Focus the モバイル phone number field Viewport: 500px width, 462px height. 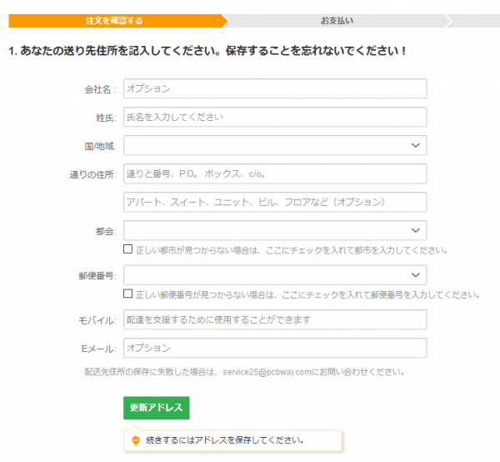point(275,319)
